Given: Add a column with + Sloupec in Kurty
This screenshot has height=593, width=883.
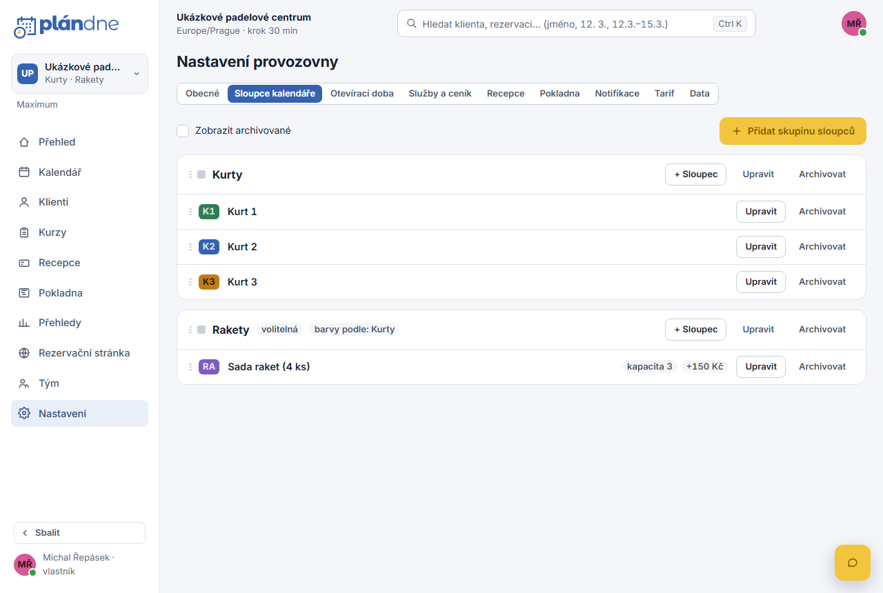Looking at the screenshot, I should click(x=695, y=174).
